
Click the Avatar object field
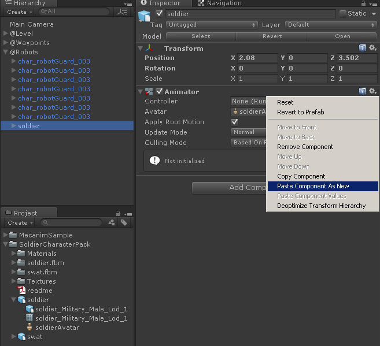(248, 111)
